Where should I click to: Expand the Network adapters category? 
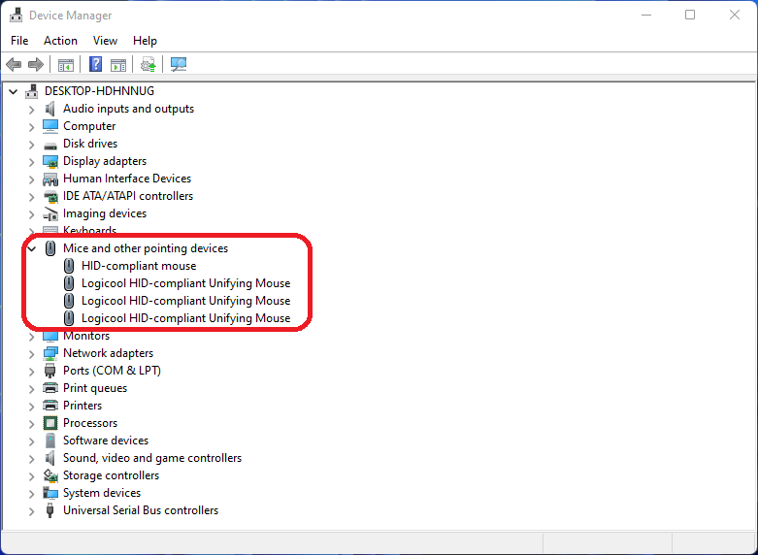tap(31, 354)
